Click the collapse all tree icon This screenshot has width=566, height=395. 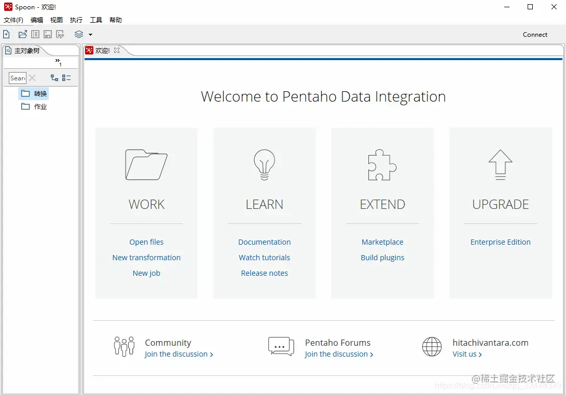[66, 78]
